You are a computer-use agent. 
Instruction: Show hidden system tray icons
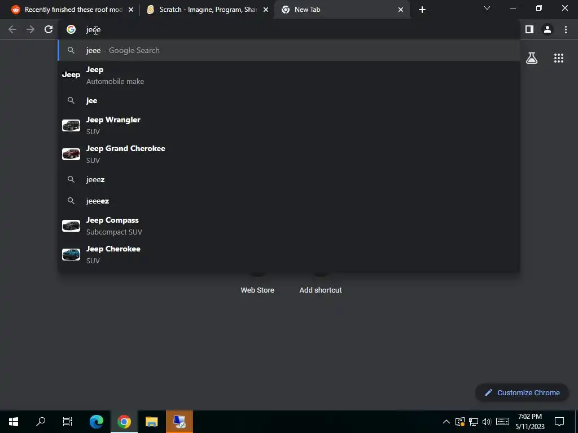click(446, 422)
